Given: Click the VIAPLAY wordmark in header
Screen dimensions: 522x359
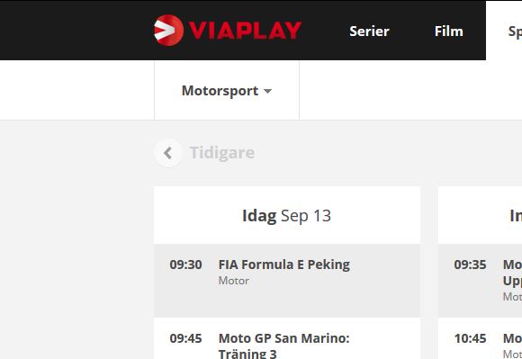Looking at the screenshot, I should tap(246, 31).
